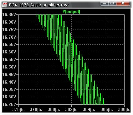Click the 16.50V axis label
133x115 pixels.
(x=9, y=67)
